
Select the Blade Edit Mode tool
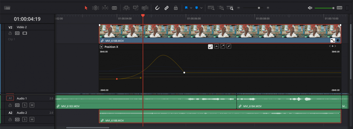(x=114, y=8)
